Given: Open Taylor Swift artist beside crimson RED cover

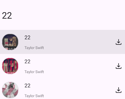Looking at the screenshot, I should coord(34,72).
